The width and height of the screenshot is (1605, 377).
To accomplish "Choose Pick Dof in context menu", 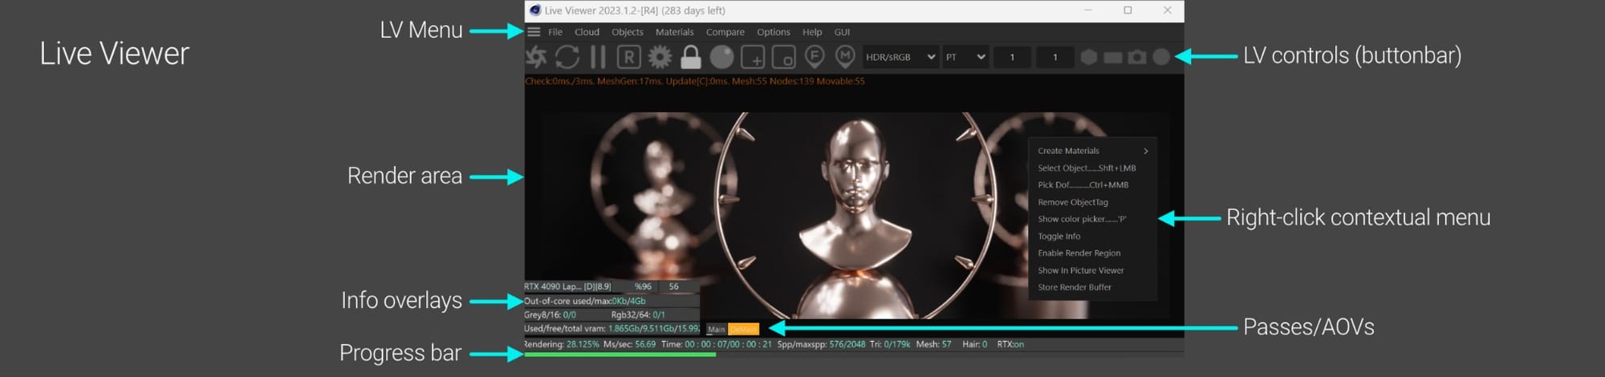I will click(1092, 184).
